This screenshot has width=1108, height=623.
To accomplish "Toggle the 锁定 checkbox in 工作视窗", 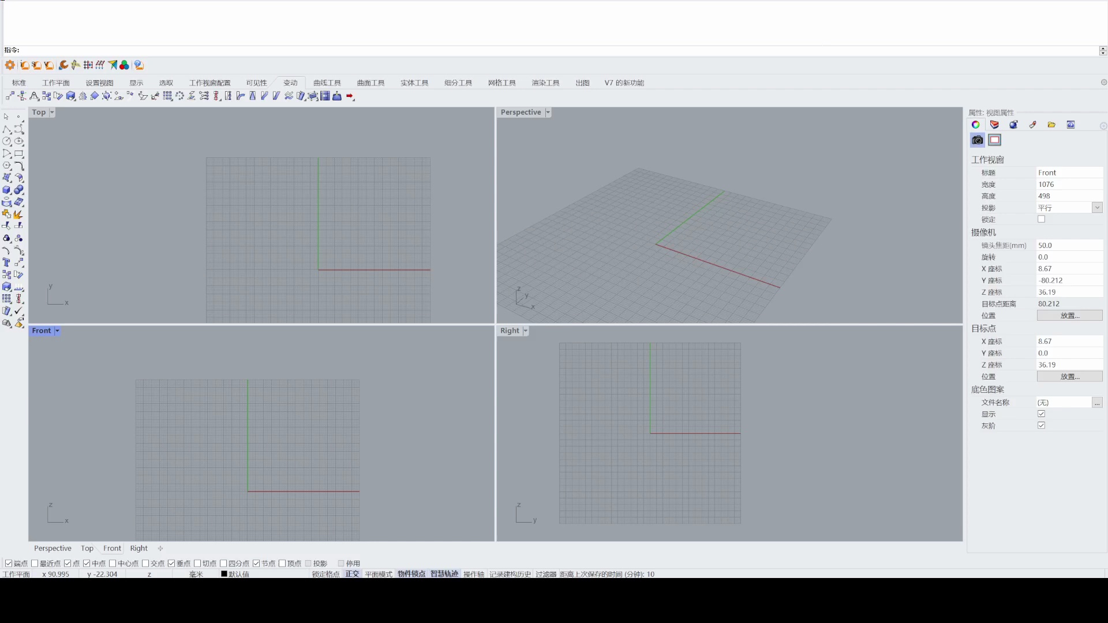I will (1041, 219).
